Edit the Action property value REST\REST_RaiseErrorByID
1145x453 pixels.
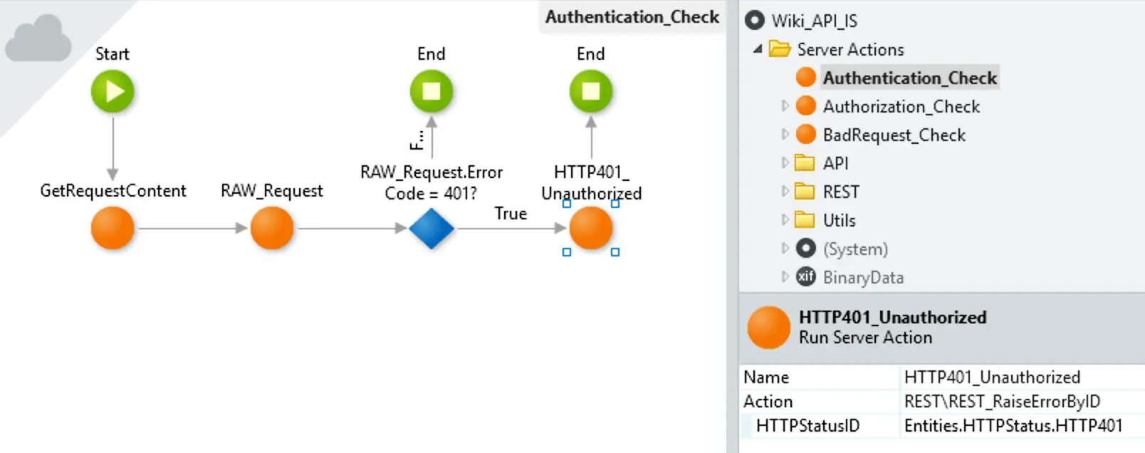(x=1023, y=401)
